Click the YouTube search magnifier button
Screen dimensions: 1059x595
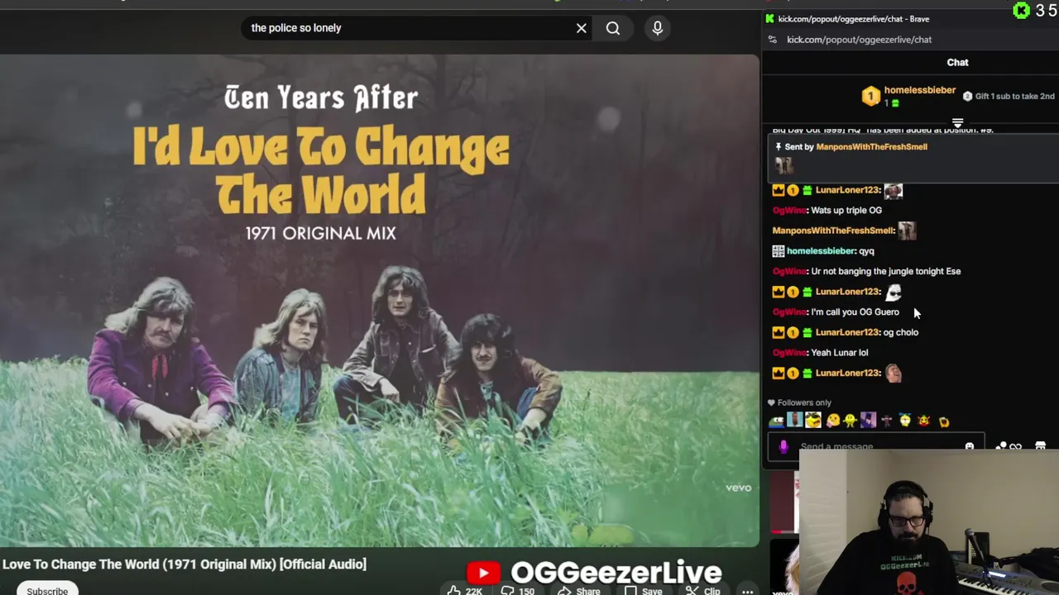point(613,28)
